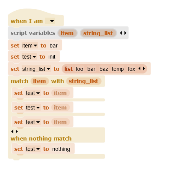Image resolution: width=179 pixels, height=170 pixels.
Task: Click the 'fox' list entry field
Action: pyautogui.click(x=132, y=69)
